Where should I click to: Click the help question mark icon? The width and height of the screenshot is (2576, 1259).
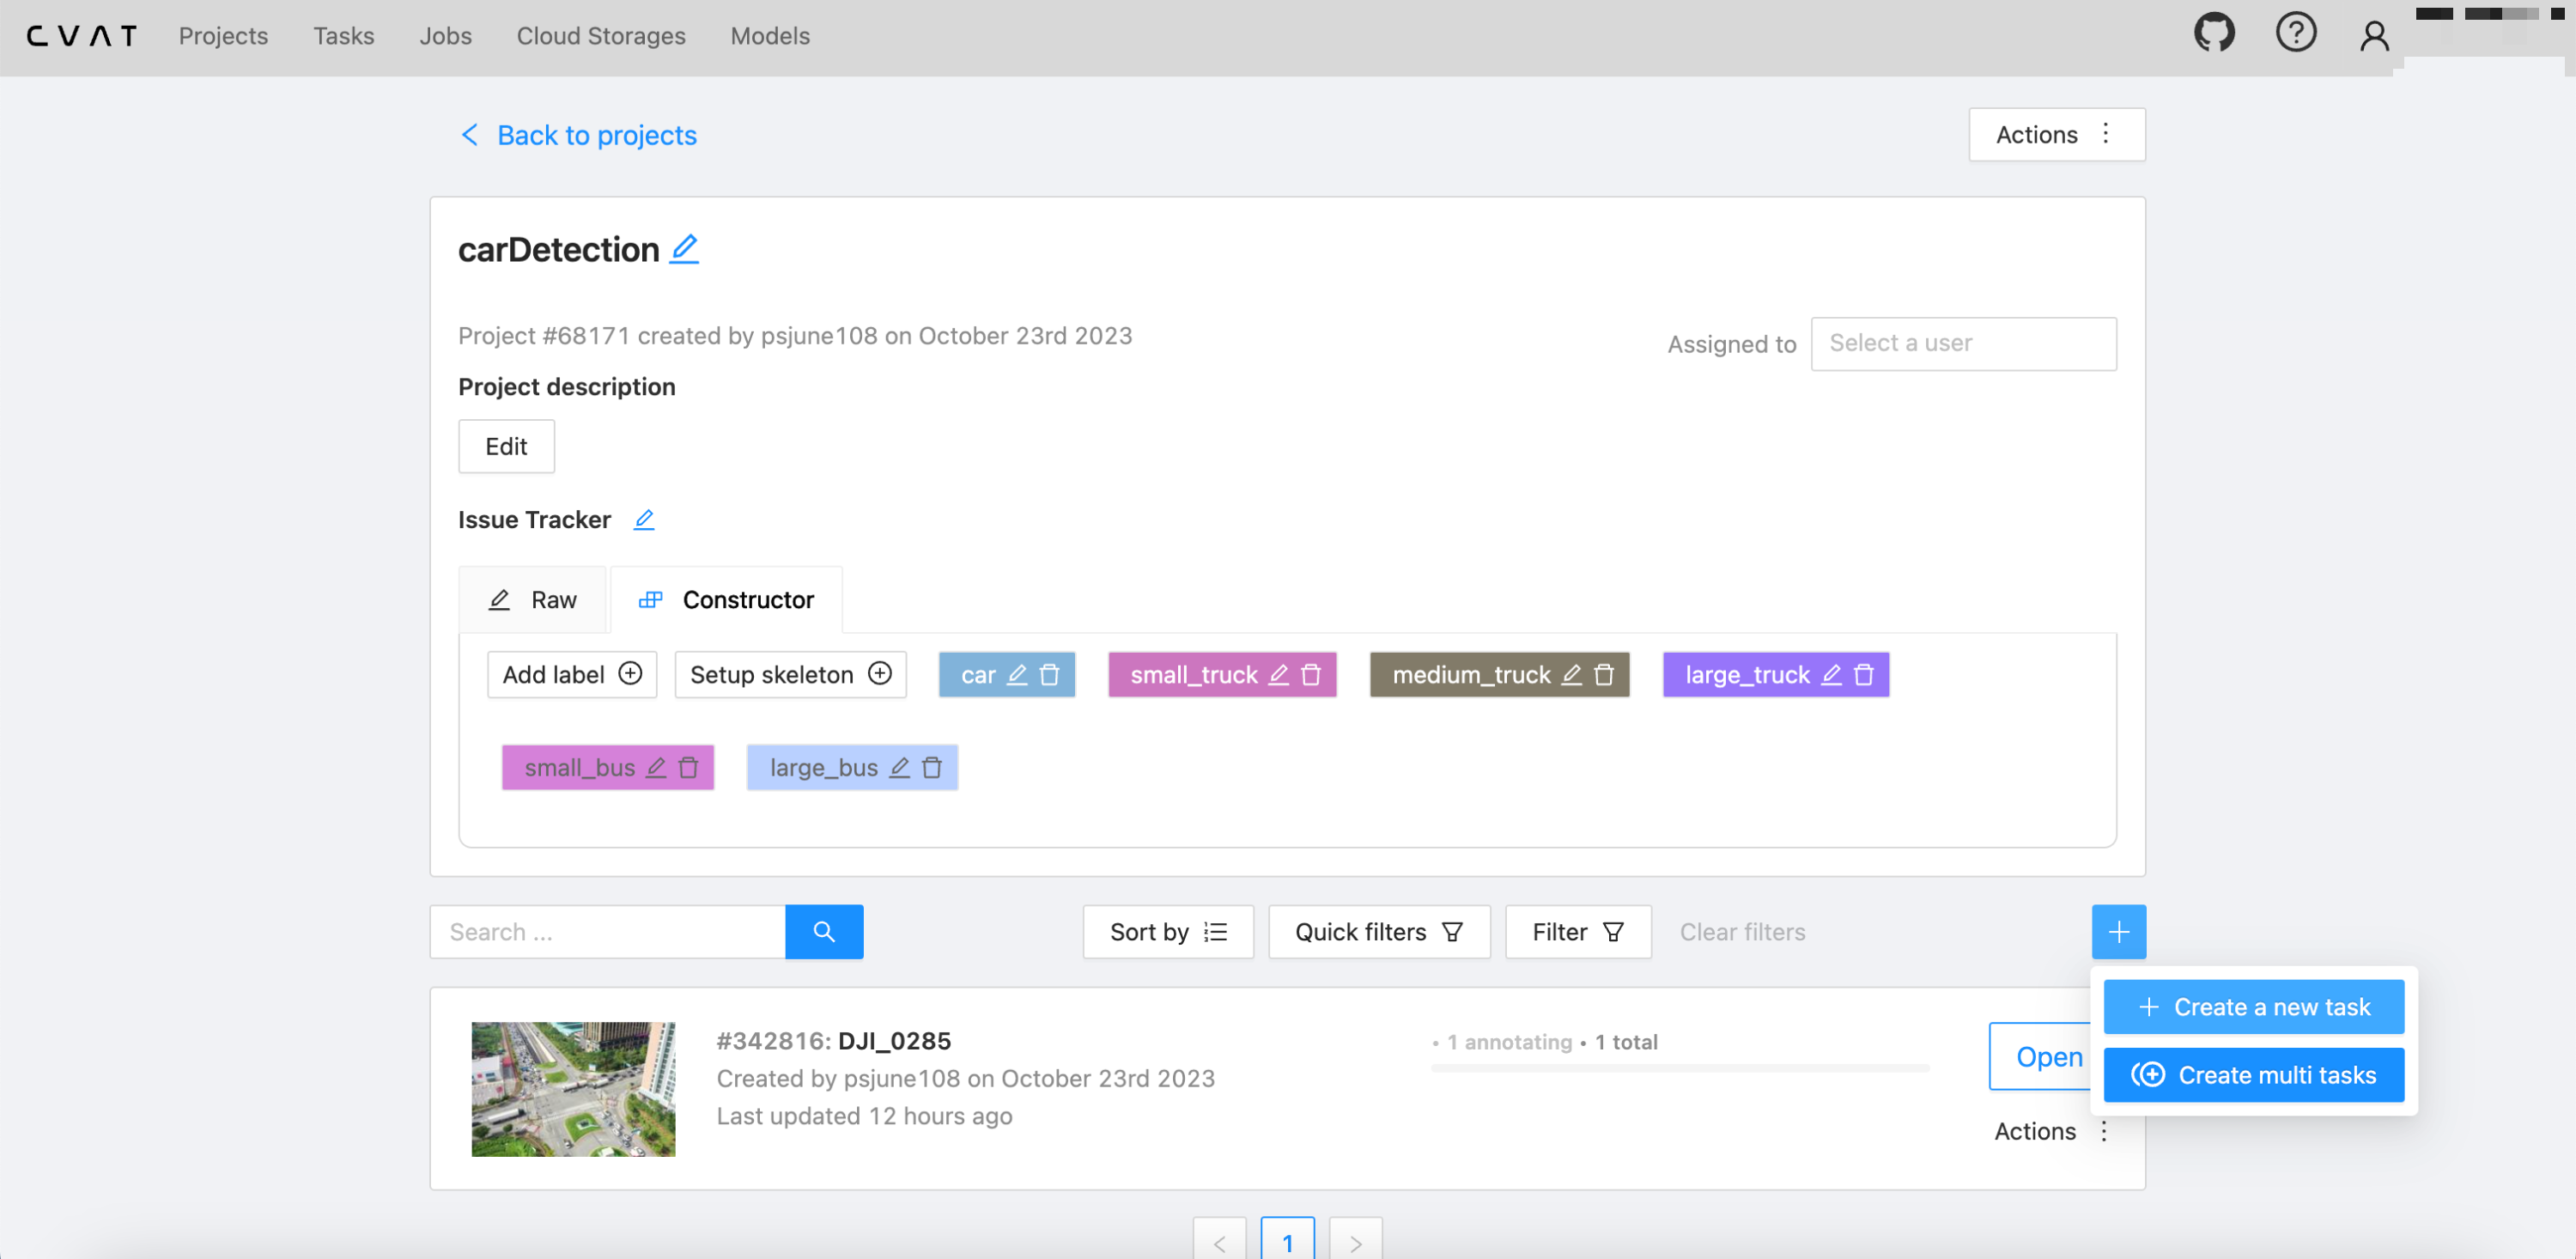click(x=2295, y=34)
